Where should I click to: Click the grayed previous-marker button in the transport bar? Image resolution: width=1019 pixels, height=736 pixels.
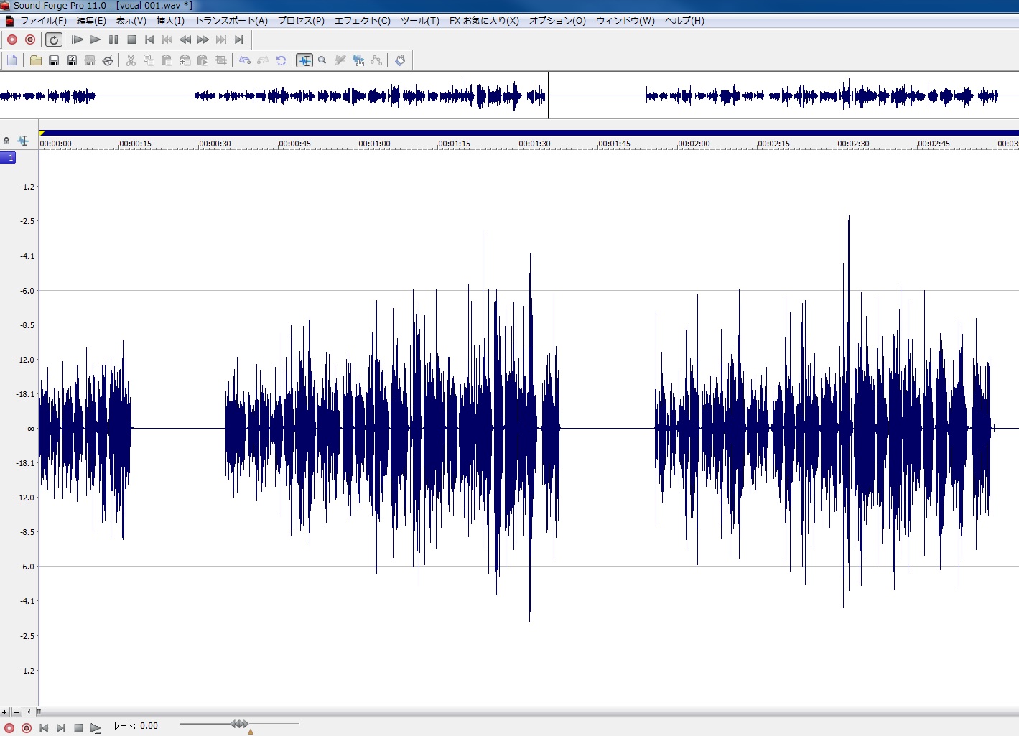pos(167,39)
